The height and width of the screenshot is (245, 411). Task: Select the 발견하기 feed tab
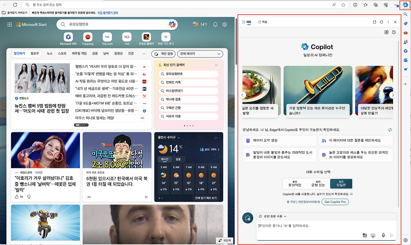(x=20, y=54)
